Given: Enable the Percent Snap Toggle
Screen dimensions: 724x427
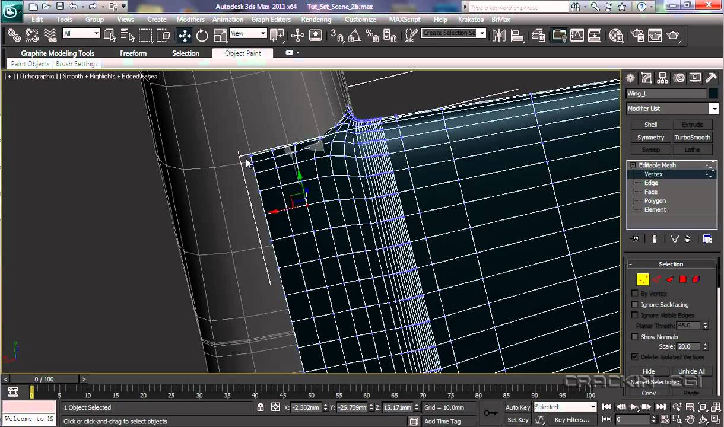Looking at the screenshot, I should coord(373,36).
